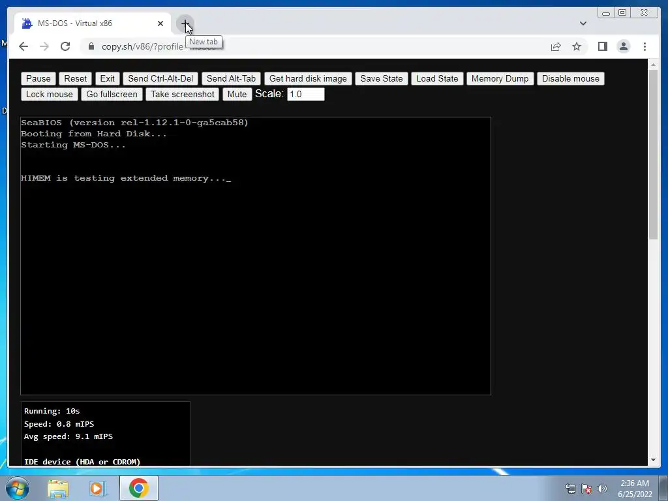Click Lock mouse button
Screen dimensions: 668x501
[x=50, y=94]
